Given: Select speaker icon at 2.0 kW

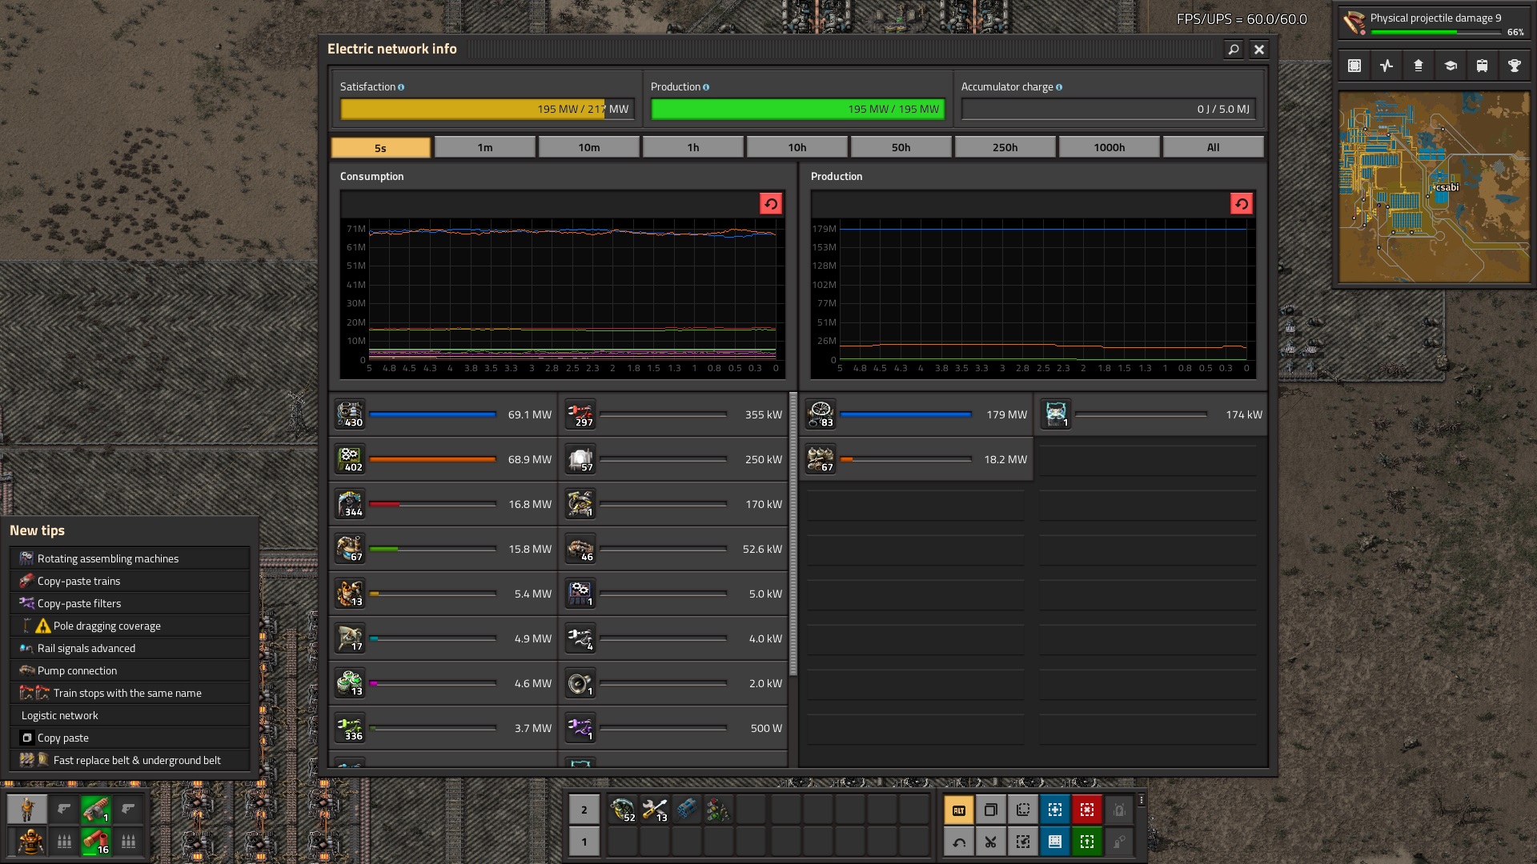Looking at the screenshot, I should 581,683.
